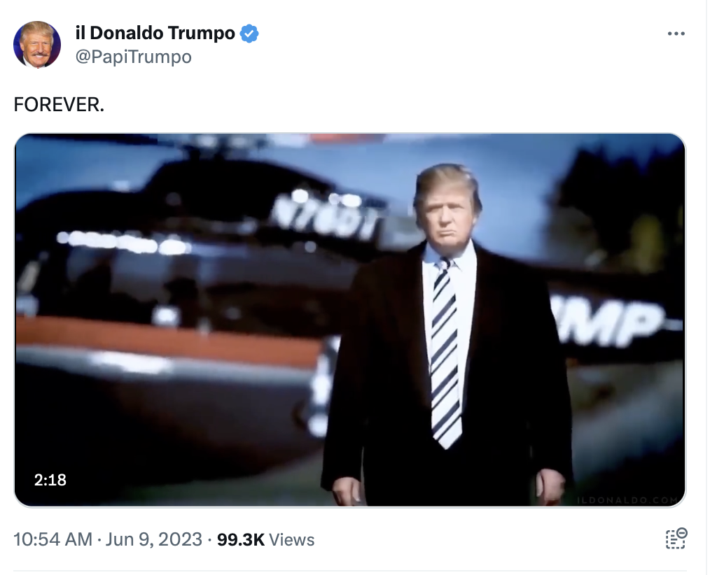Open the three-dot more options menu
This screenshot has width=710, height=575.
point(676,34)
